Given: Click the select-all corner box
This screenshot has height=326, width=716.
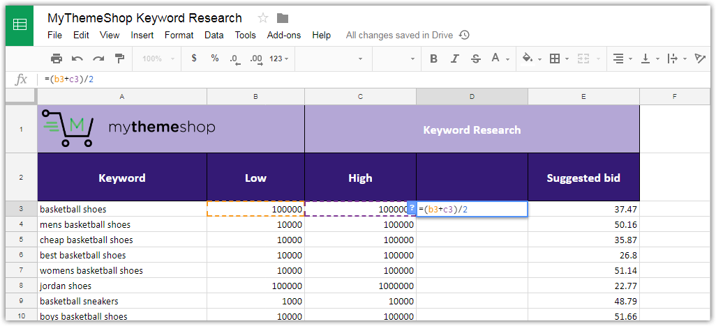Looking at the screenshot, I should tap(20, 95).
